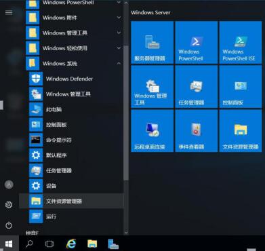
Task: Open 文件资源管理器 icon in app list
Action: point(36,201)
